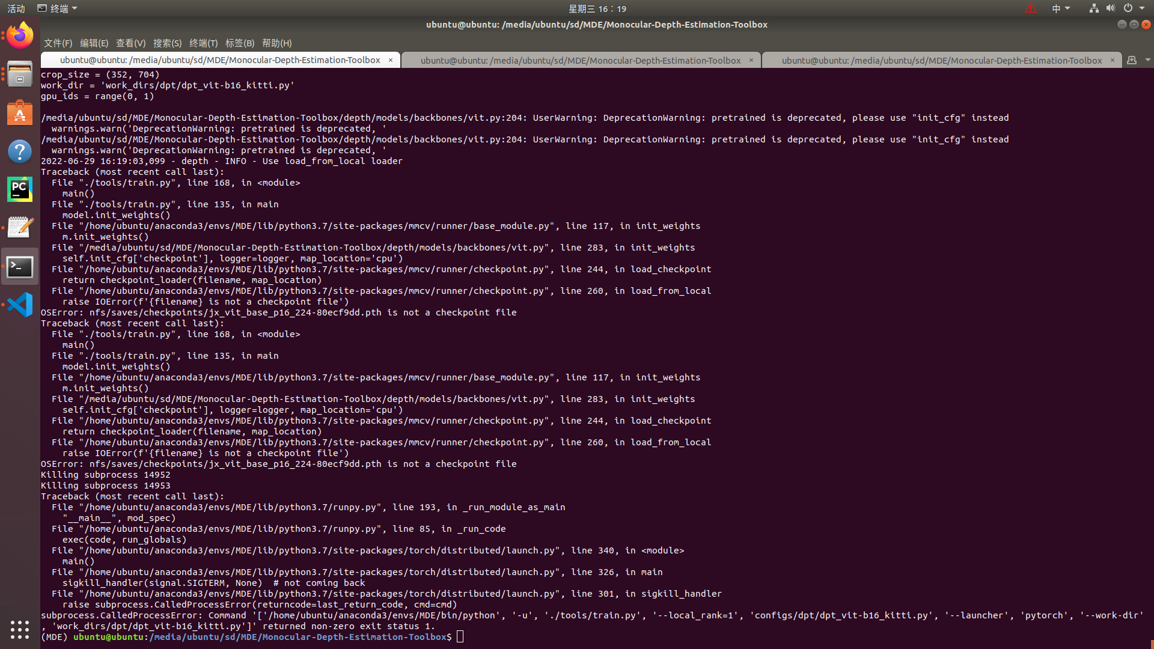The image size is (1154, 649).
Task: Click the terminal prompt to place cursor
Action: [x=460, y=636]
